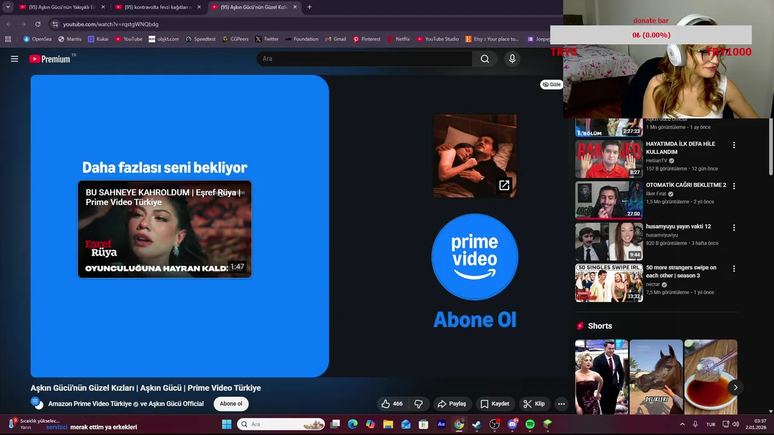
Task: Open Steam from taskbar
Action: 476,424
